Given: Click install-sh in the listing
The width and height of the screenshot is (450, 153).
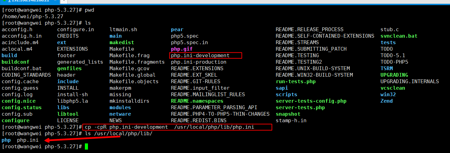Looking at the screenshot, I should [x=73, y=94].
